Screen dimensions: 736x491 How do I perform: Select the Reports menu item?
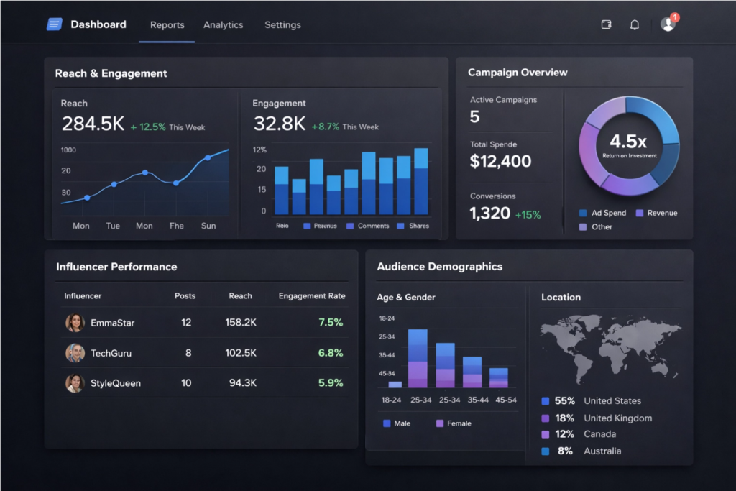click(x=167, y=24)
